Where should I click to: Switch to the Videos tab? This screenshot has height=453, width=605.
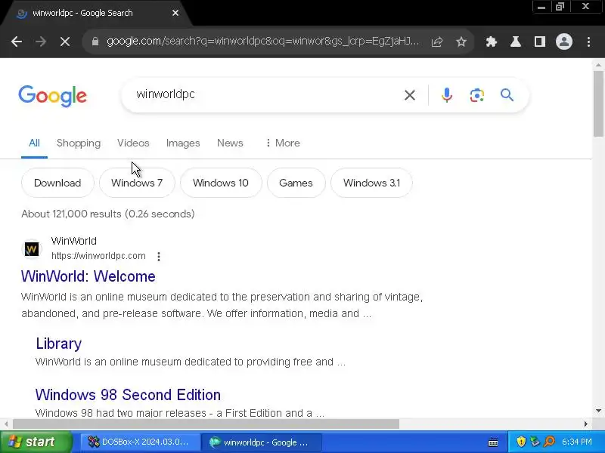(x=133, y=143)
